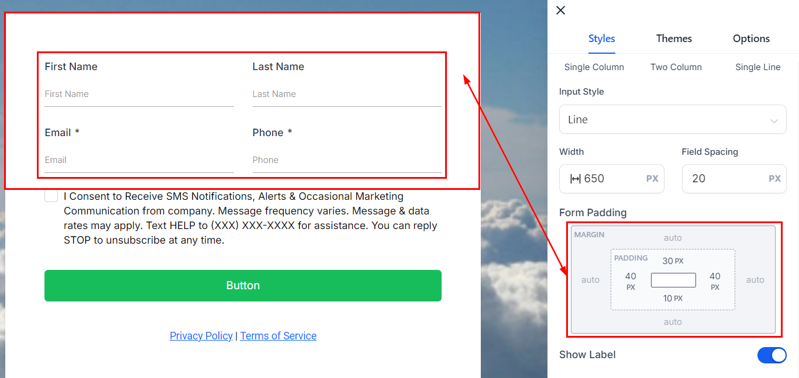Open the Terms of Service link
The width and height of the screenshot is (799, 378).
(x=278, y=336)
